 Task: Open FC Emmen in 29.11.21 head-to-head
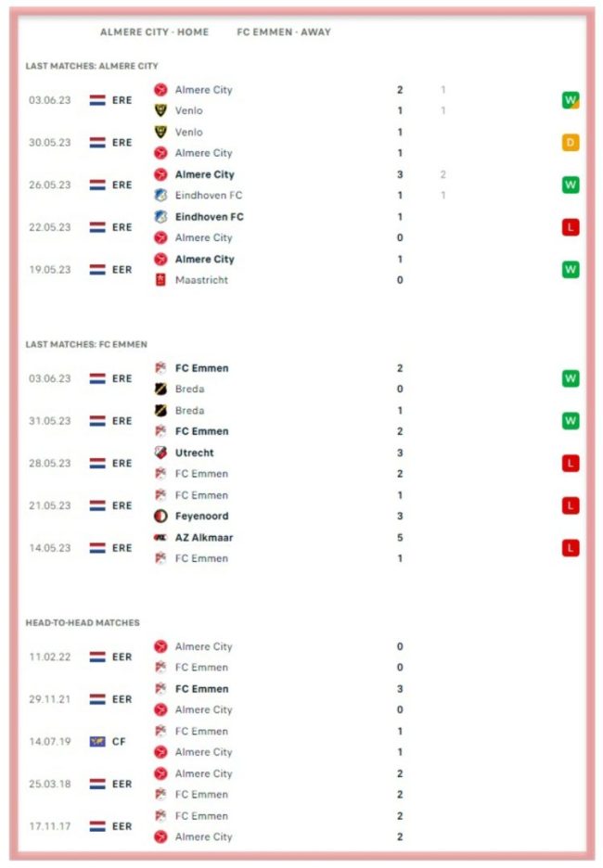pos(201,689)
